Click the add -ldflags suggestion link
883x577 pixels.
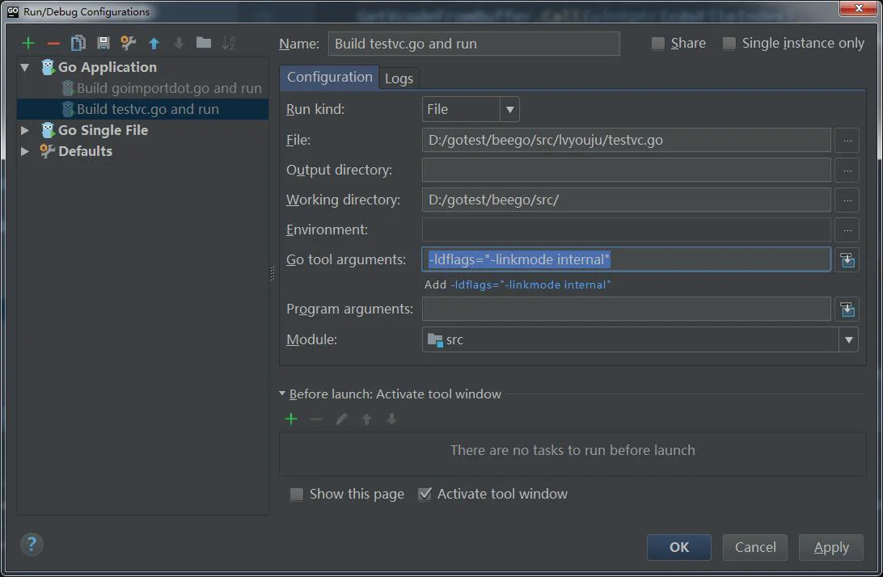click(530, 284)
